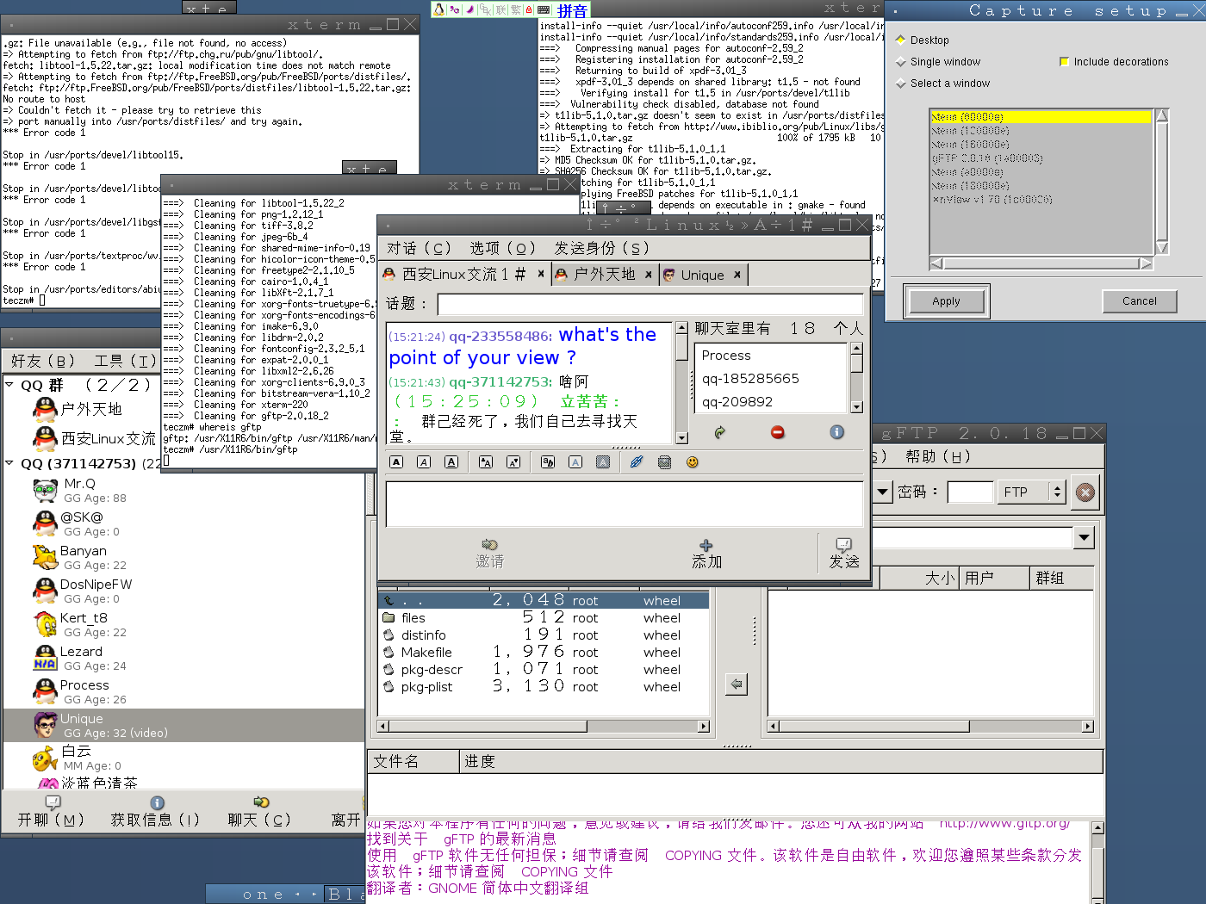Open the 帮助 (H) menu in gFTP
Viewport: 1206px width, 904px height.
tap(938, 456)
